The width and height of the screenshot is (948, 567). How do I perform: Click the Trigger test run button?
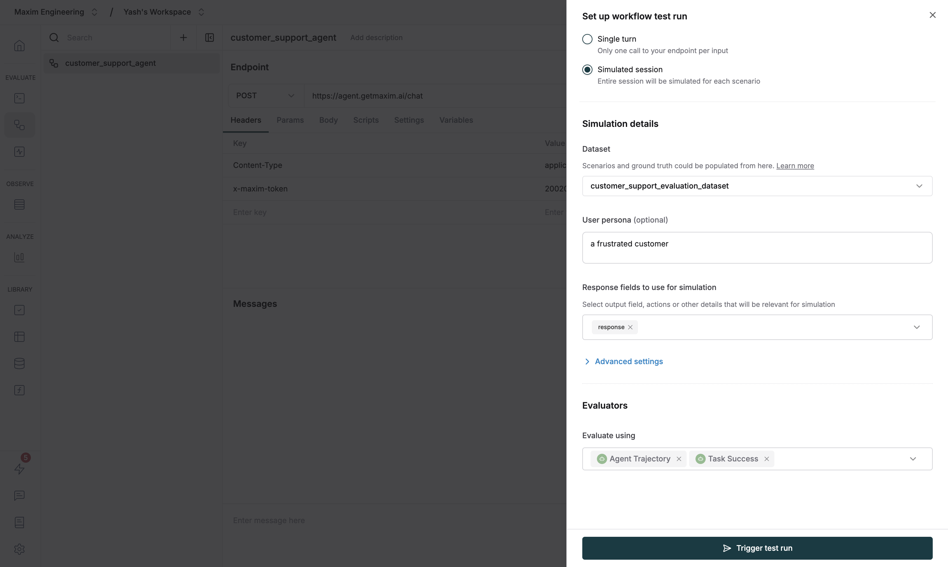click(757, 548)
